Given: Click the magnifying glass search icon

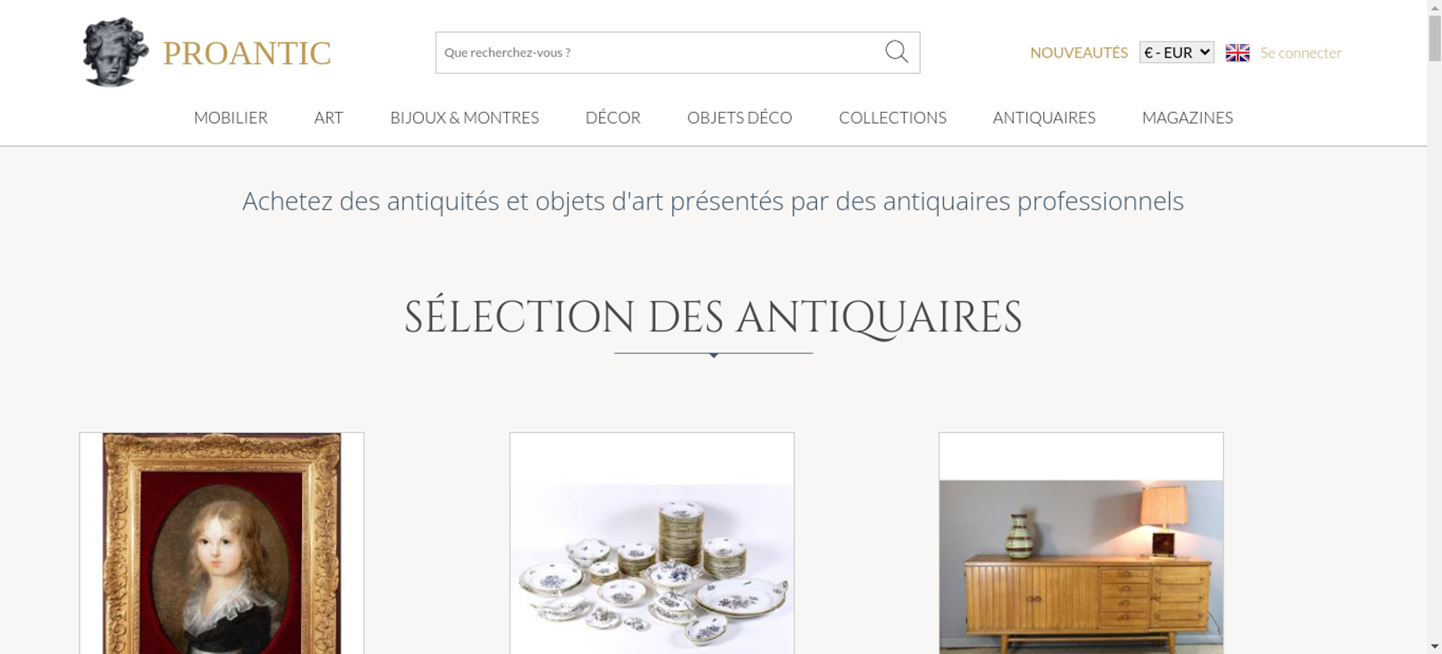Looking at the screenshot, I should click(896, 52).
